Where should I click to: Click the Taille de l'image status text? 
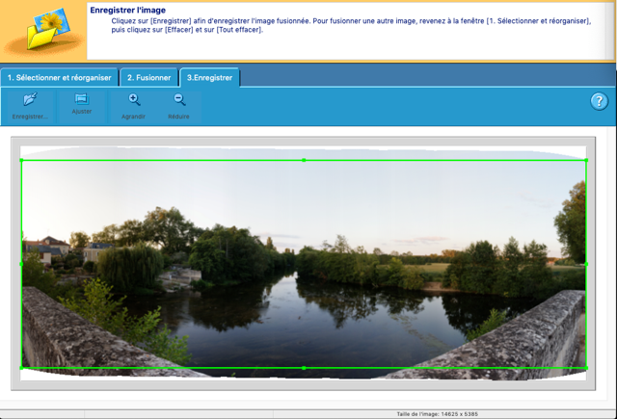[437, 414]
